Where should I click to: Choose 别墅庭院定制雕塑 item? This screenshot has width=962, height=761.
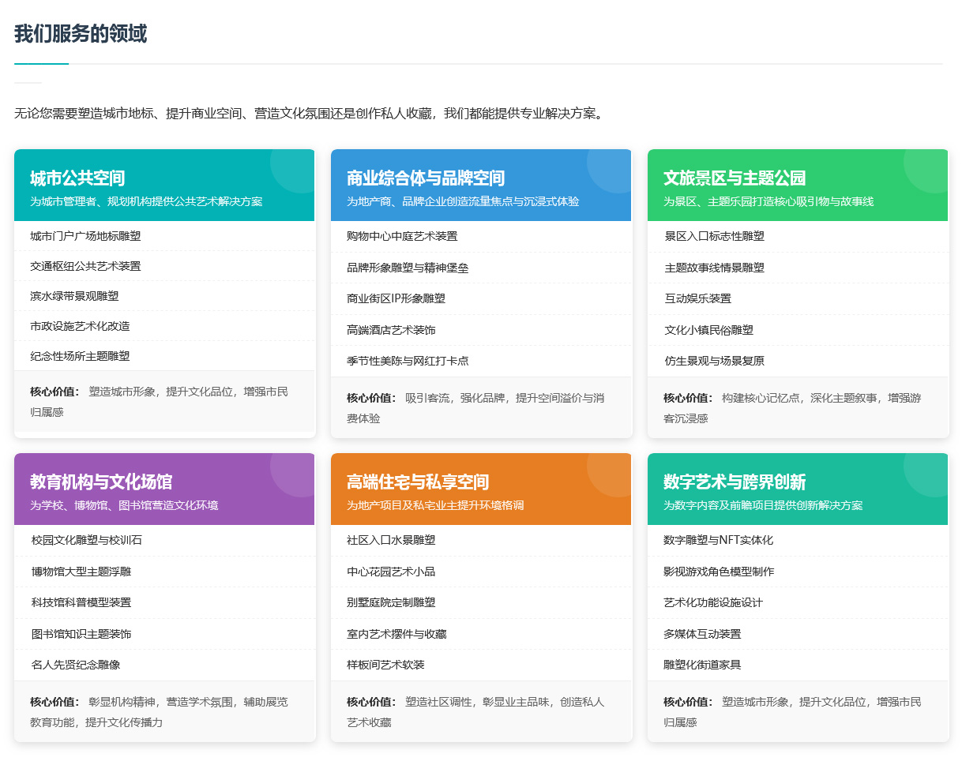click(x=391, y=602)
